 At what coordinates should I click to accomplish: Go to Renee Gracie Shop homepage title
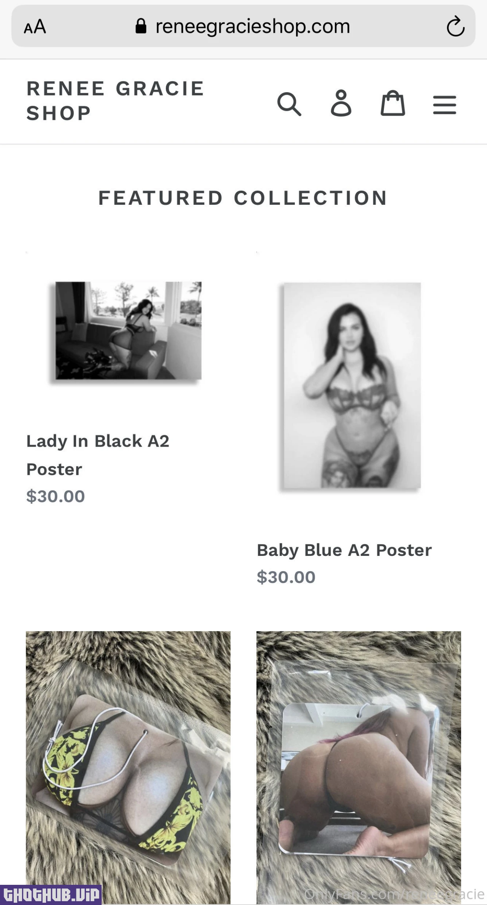(115, 101)
